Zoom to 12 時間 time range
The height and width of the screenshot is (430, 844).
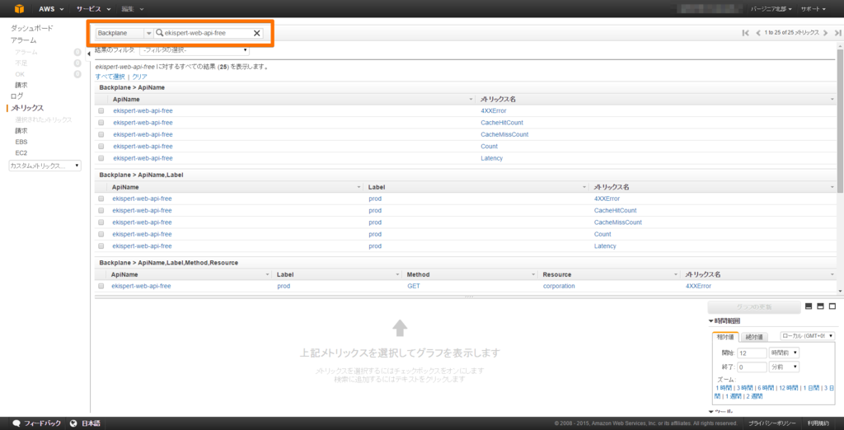tap(787, 387)
